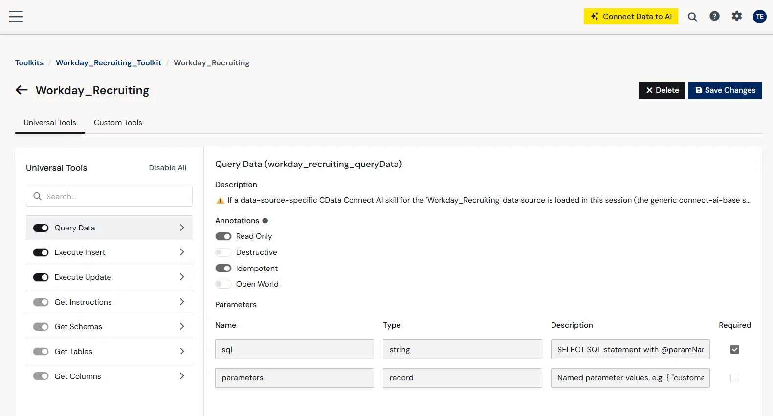Click the search magnifier icon in header

[692, 17]
